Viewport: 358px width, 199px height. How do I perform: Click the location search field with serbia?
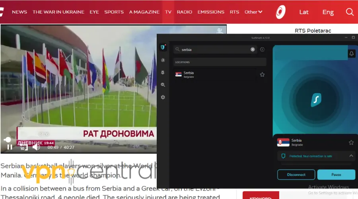215,50
